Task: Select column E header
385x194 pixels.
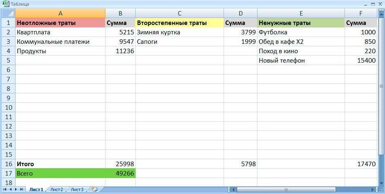Action: (x=300, y=13)
